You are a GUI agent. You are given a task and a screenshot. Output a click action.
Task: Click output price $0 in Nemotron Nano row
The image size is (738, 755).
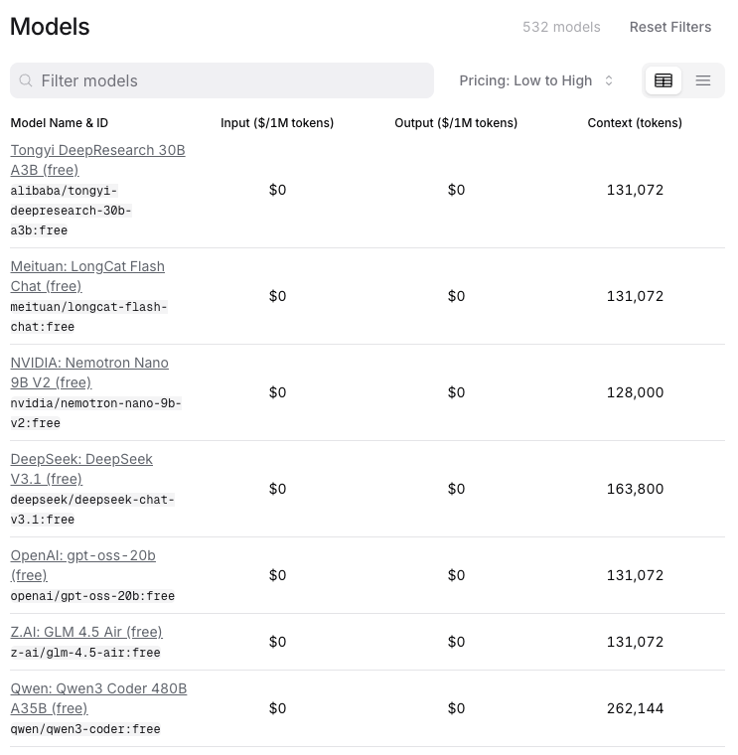pos(456,392)
